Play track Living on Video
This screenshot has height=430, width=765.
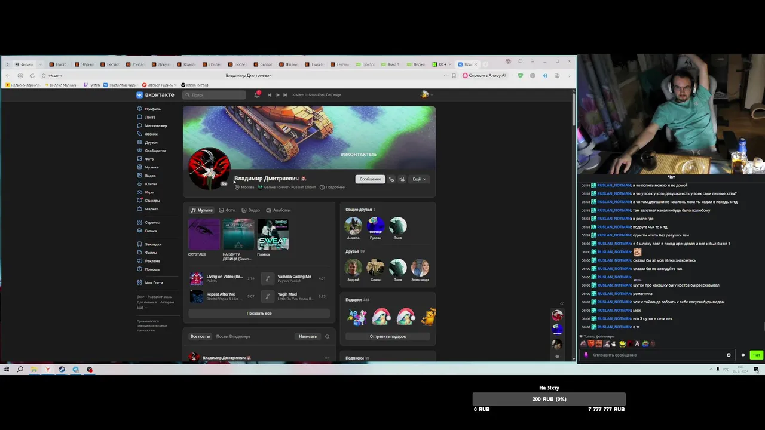click(197, 278)
